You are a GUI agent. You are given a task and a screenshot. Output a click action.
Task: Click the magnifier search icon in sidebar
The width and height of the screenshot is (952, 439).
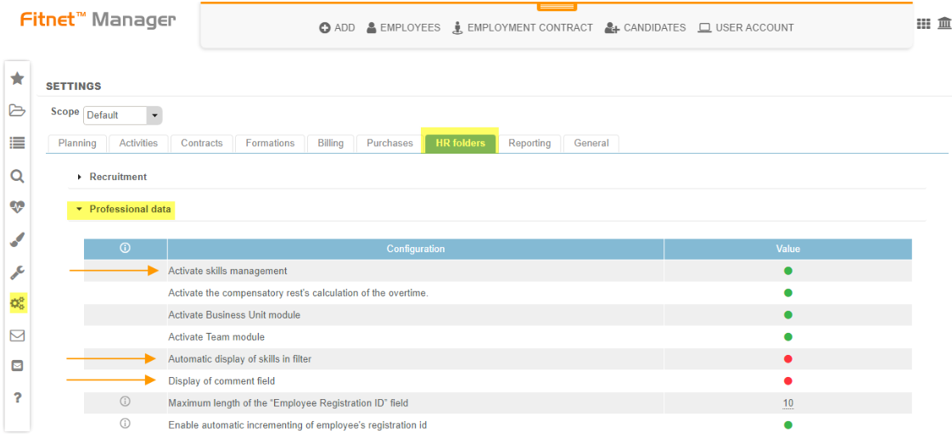click(17, 177)
